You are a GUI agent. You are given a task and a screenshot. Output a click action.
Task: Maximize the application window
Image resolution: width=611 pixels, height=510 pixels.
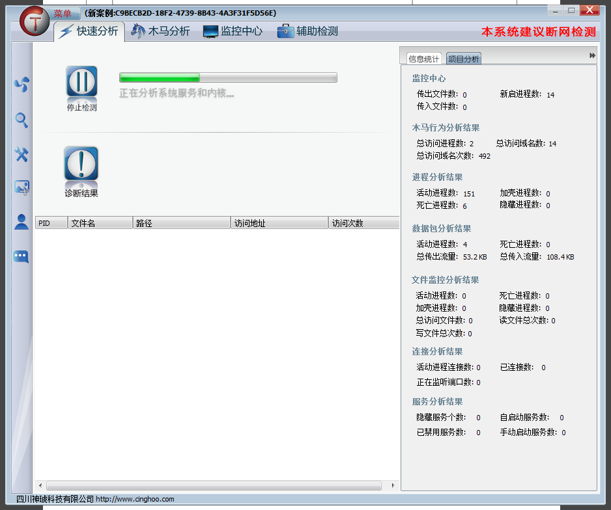571,10
